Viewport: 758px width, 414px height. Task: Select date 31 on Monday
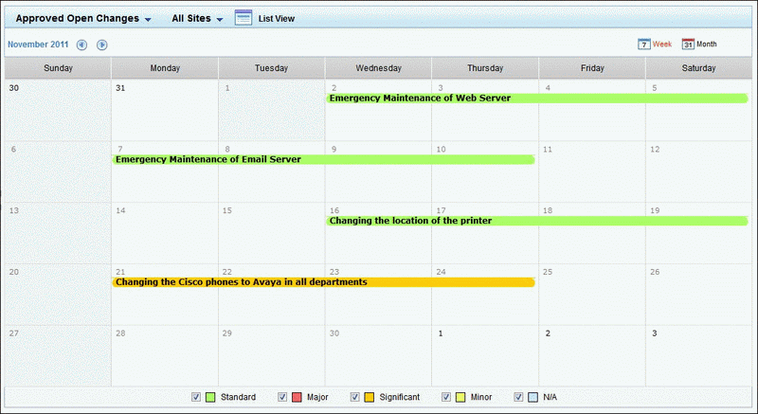tap(120, 88)
